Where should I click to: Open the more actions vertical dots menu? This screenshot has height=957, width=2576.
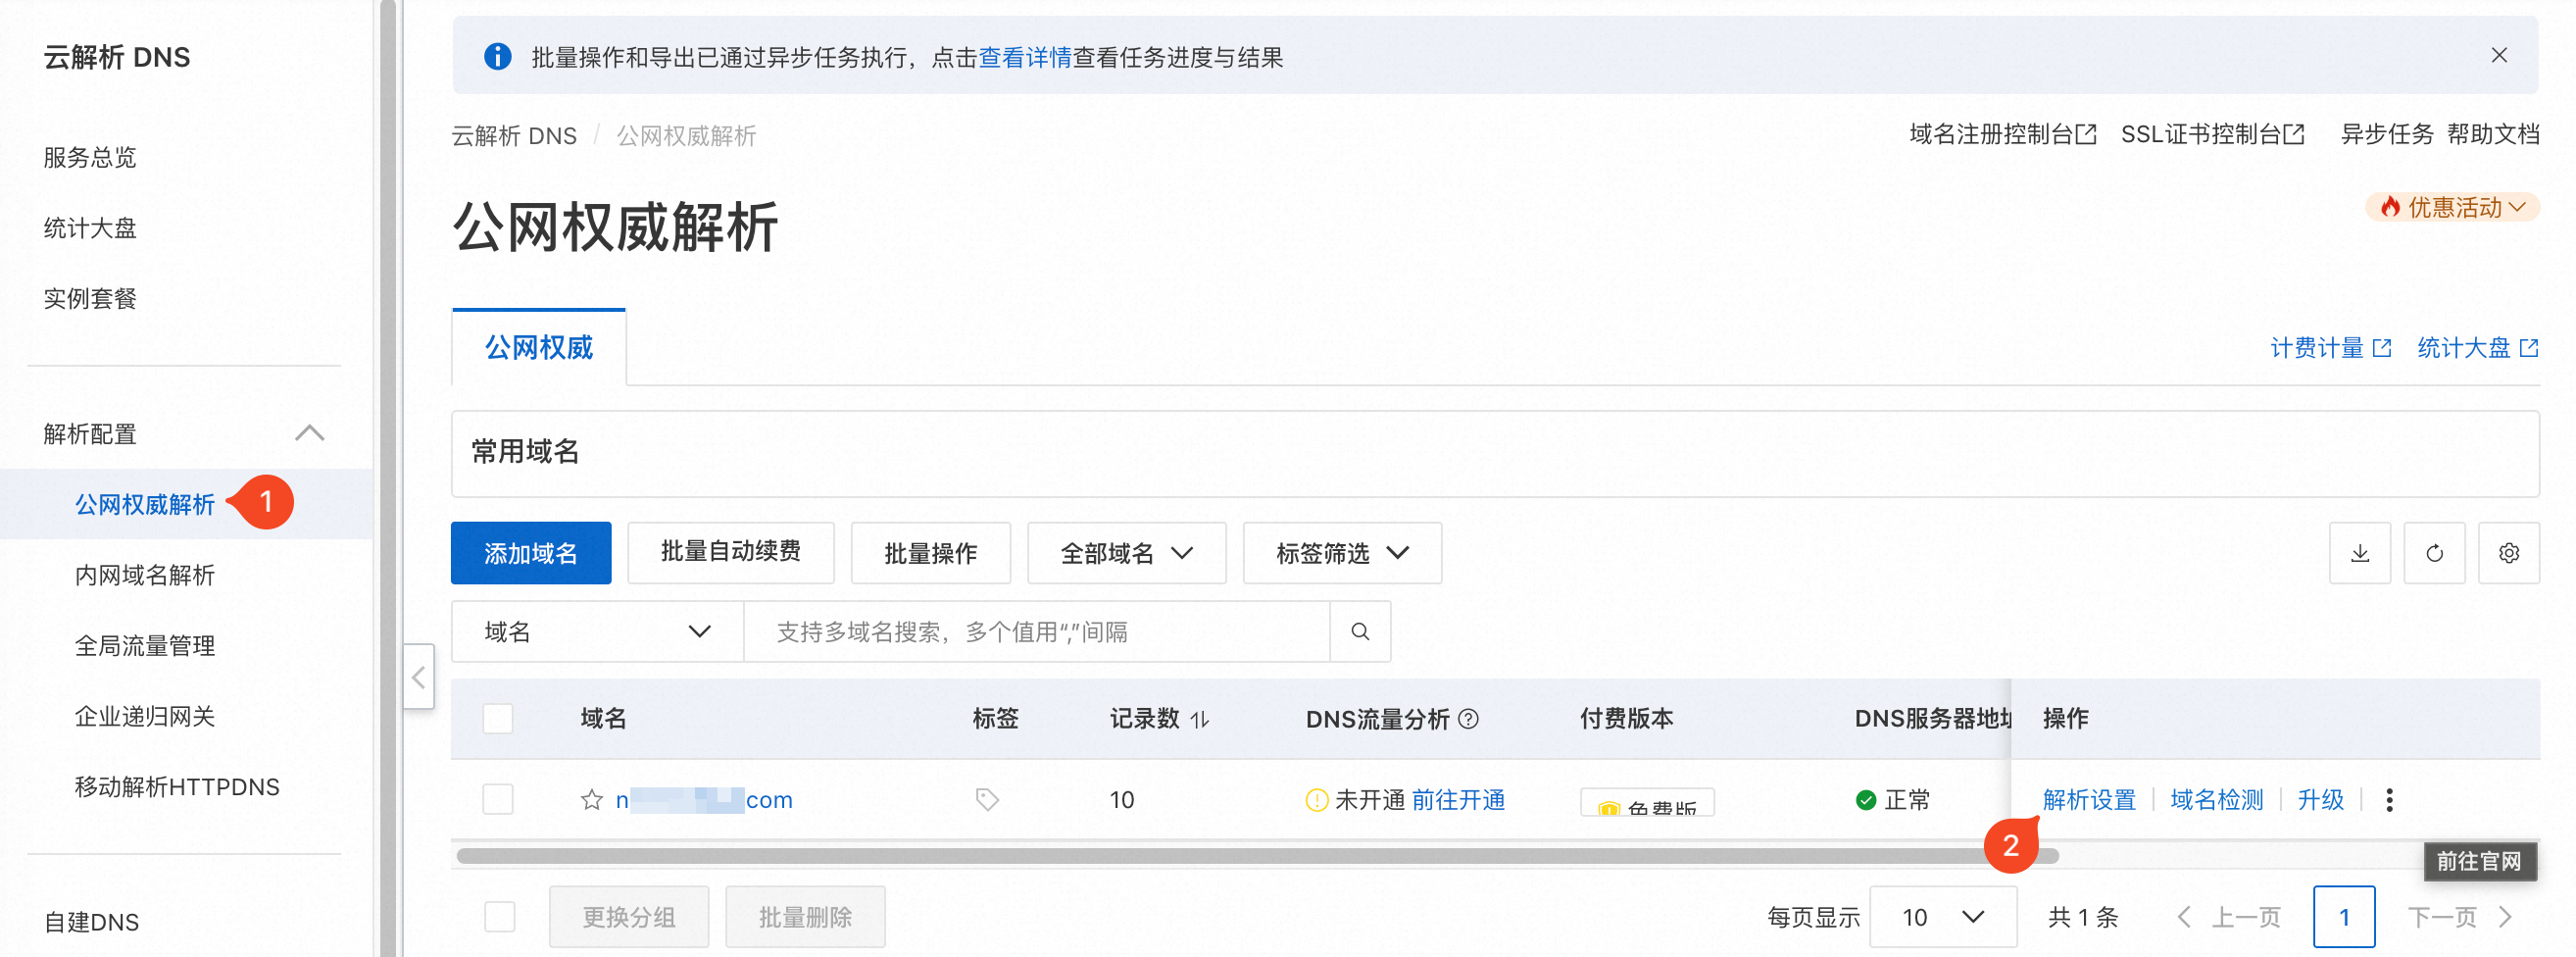tap(2389, 800)
